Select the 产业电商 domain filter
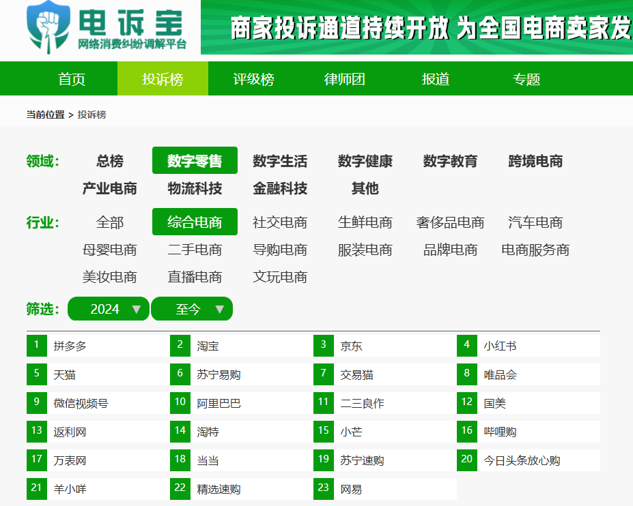The width and height of the screenshot is (633, 506). click(x=110, y=188)
